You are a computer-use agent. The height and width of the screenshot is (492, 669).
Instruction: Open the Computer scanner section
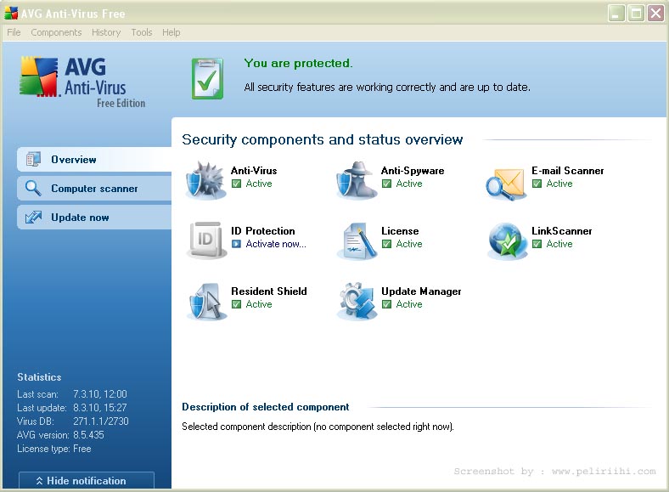click(94, 189)
